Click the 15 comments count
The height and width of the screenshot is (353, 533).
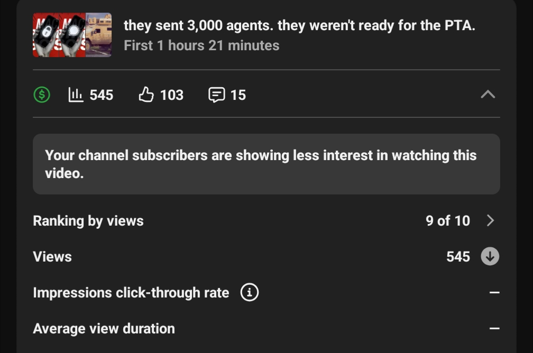[238, 95]
